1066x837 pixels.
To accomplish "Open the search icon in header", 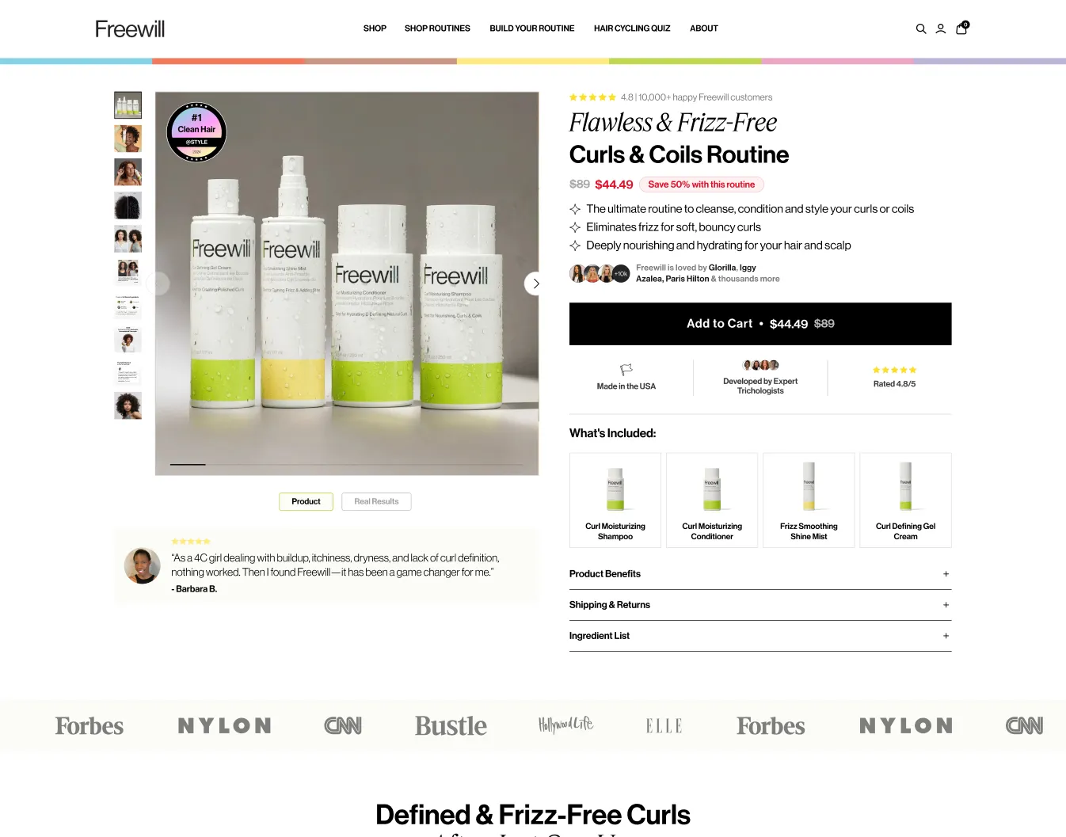I will [921, 29].
